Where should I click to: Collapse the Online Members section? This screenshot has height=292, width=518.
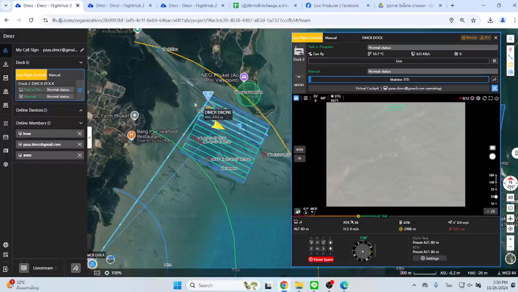pos(81,123)
